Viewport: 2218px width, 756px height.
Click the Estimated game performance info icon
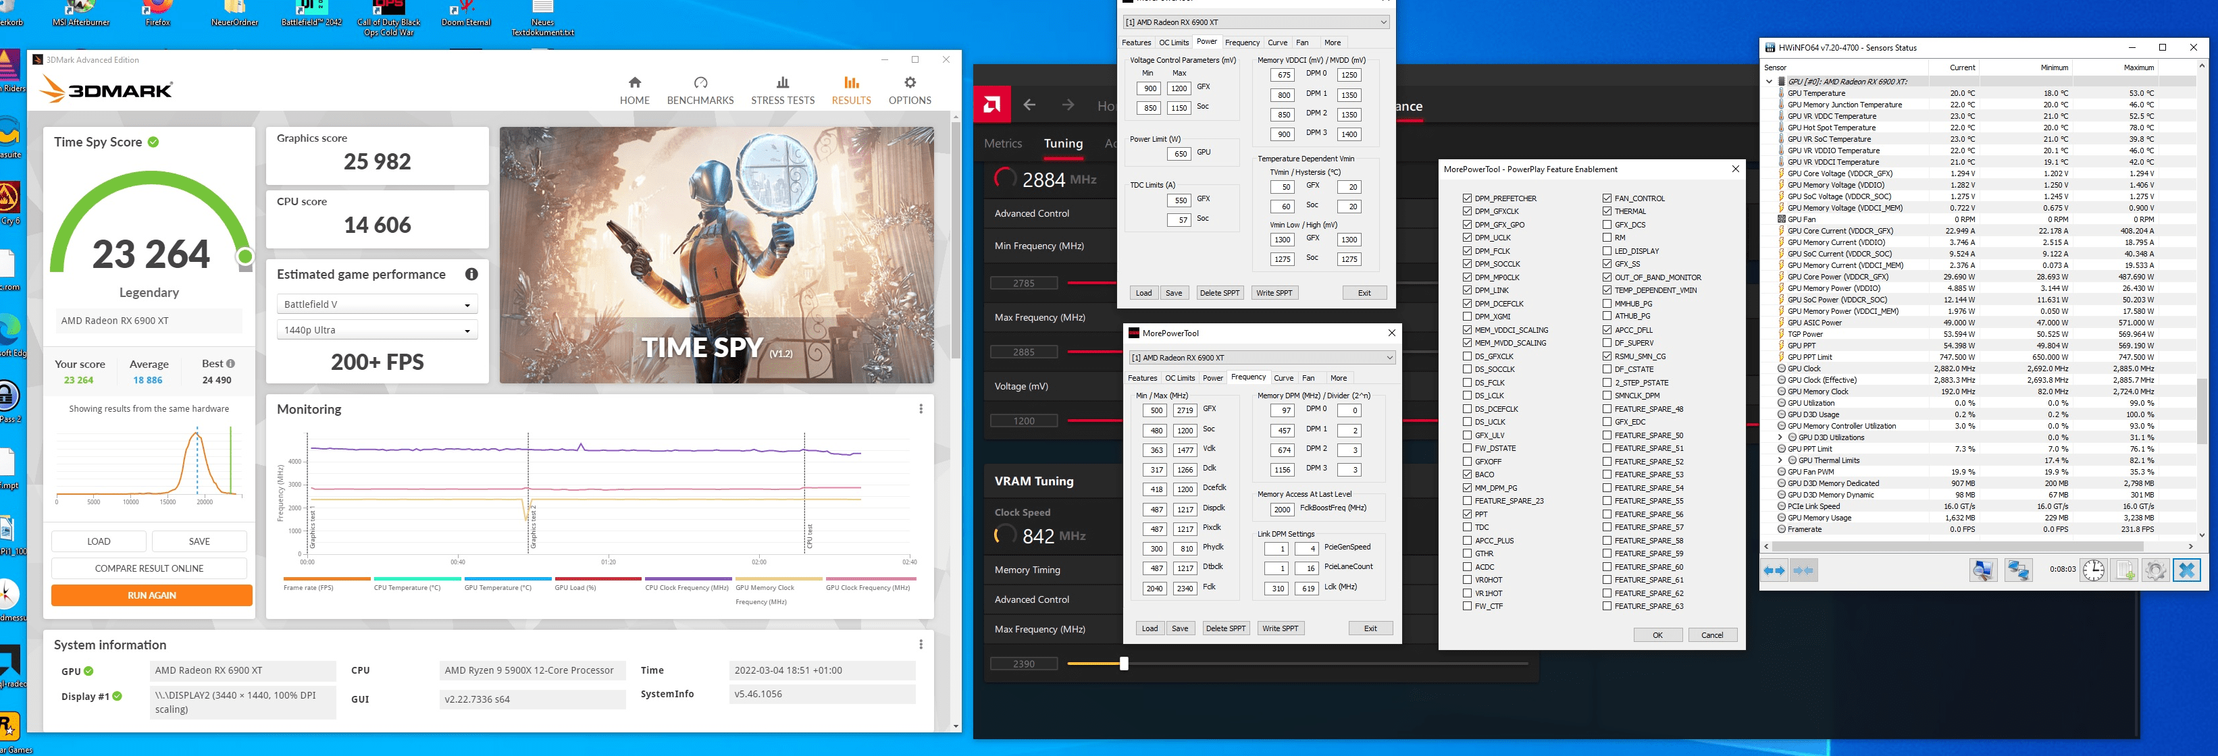pyautogui.click(x=471, y=274)
